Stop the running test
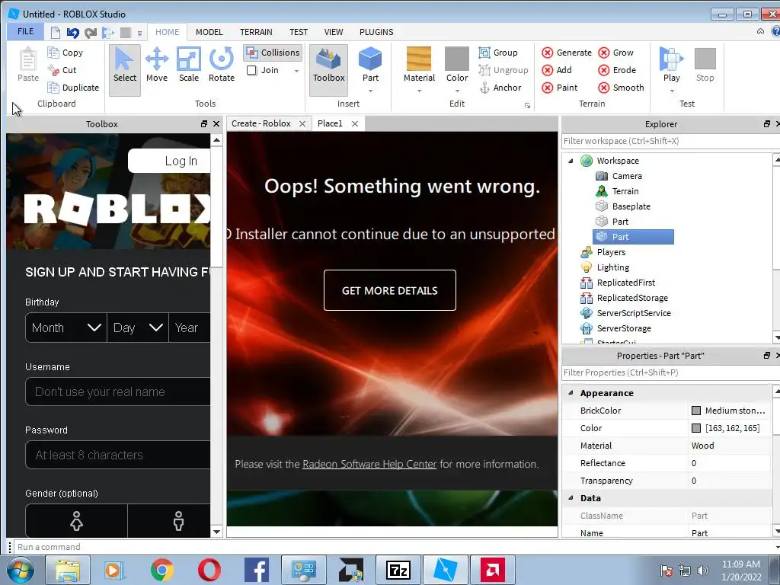 [x=705, y=65]
